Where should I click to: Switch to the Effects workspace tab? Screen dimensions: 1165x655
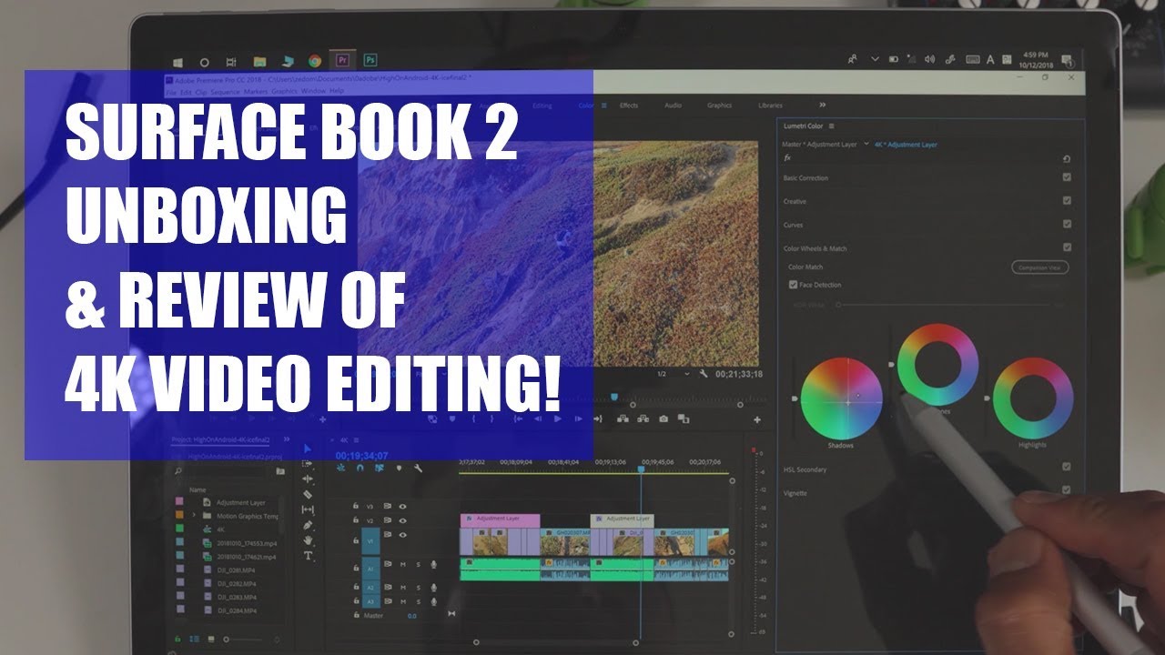click(x=629, y=106)
